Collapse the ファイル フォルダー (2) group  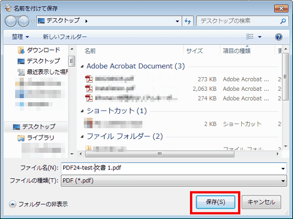pos(82,137)
